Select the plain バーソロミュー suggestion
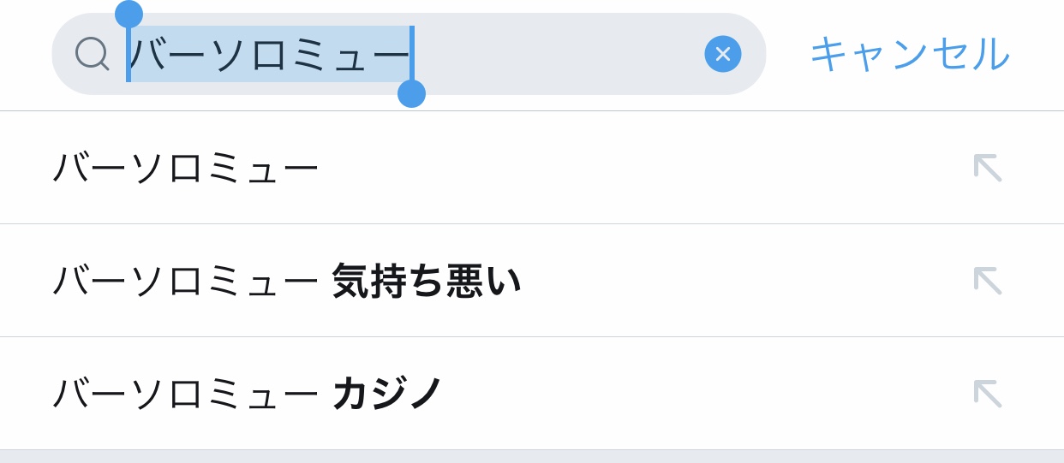1064x463 pixels. click(185, 168)
